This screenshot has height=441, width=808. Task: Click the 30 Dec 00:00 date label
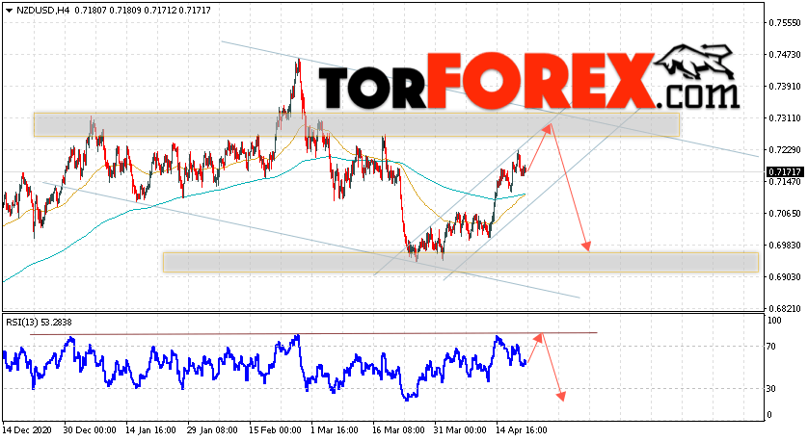click(x=91, y=430)
